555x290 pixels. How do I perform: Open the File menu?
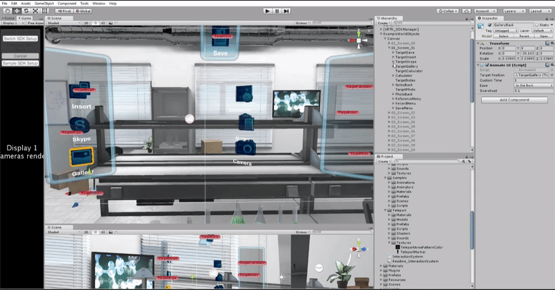4,3
